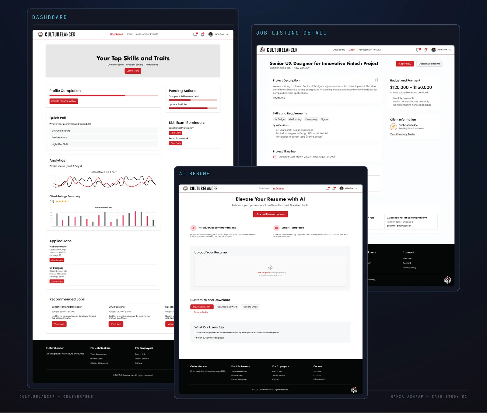Image resolution: width=487 pixels, height=413 pixels.
Task: Select Flexible Hours poll option
Action: coord(103,137)
